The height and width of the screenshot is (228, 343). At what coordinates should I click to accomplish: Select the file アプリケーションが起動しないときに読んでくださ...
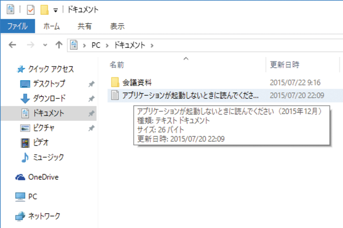point(190,95)
